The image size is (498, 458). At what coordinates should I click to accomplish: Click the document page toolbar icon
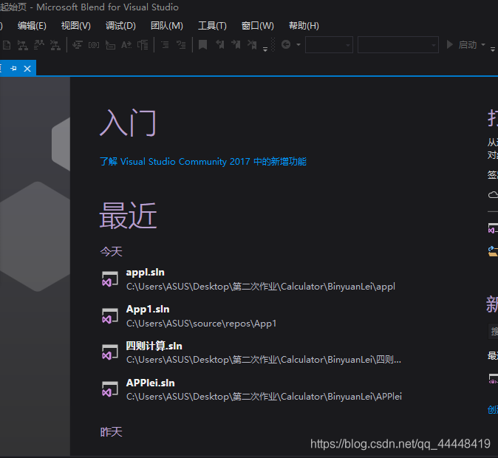[7, 45]
